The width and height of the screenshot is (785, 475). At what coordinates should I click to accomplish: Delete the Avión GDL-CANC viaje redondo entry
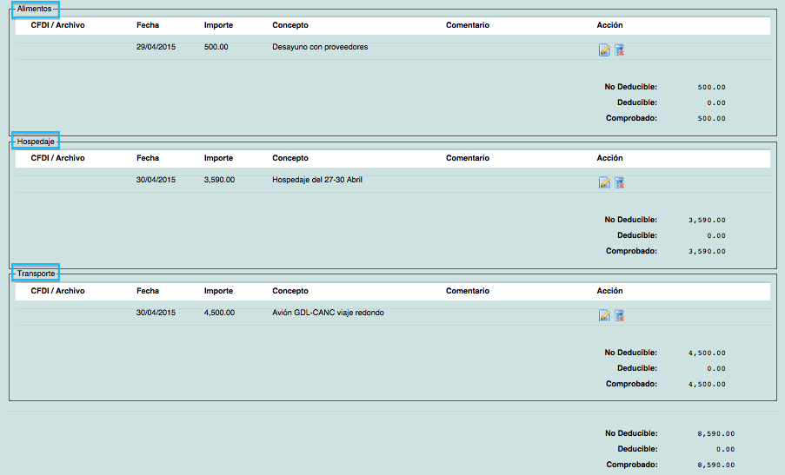click(x=619, y=316)
